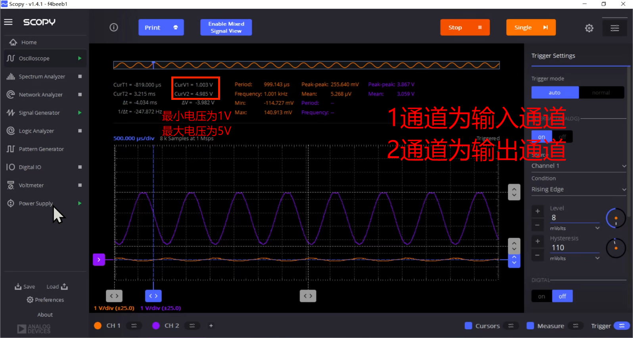Open the hamburger menu next to Scopy logo
Image resolution: width=633 pixels, height=338 pixels.
pos(8,22)
